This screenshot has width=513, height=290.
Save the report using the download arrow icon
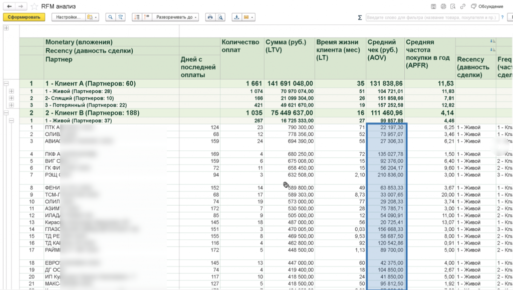236,17
